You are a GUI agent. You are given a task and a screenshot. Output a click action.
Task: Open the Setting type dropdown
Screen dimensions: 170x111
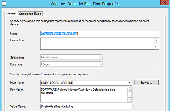click(71, 57)
